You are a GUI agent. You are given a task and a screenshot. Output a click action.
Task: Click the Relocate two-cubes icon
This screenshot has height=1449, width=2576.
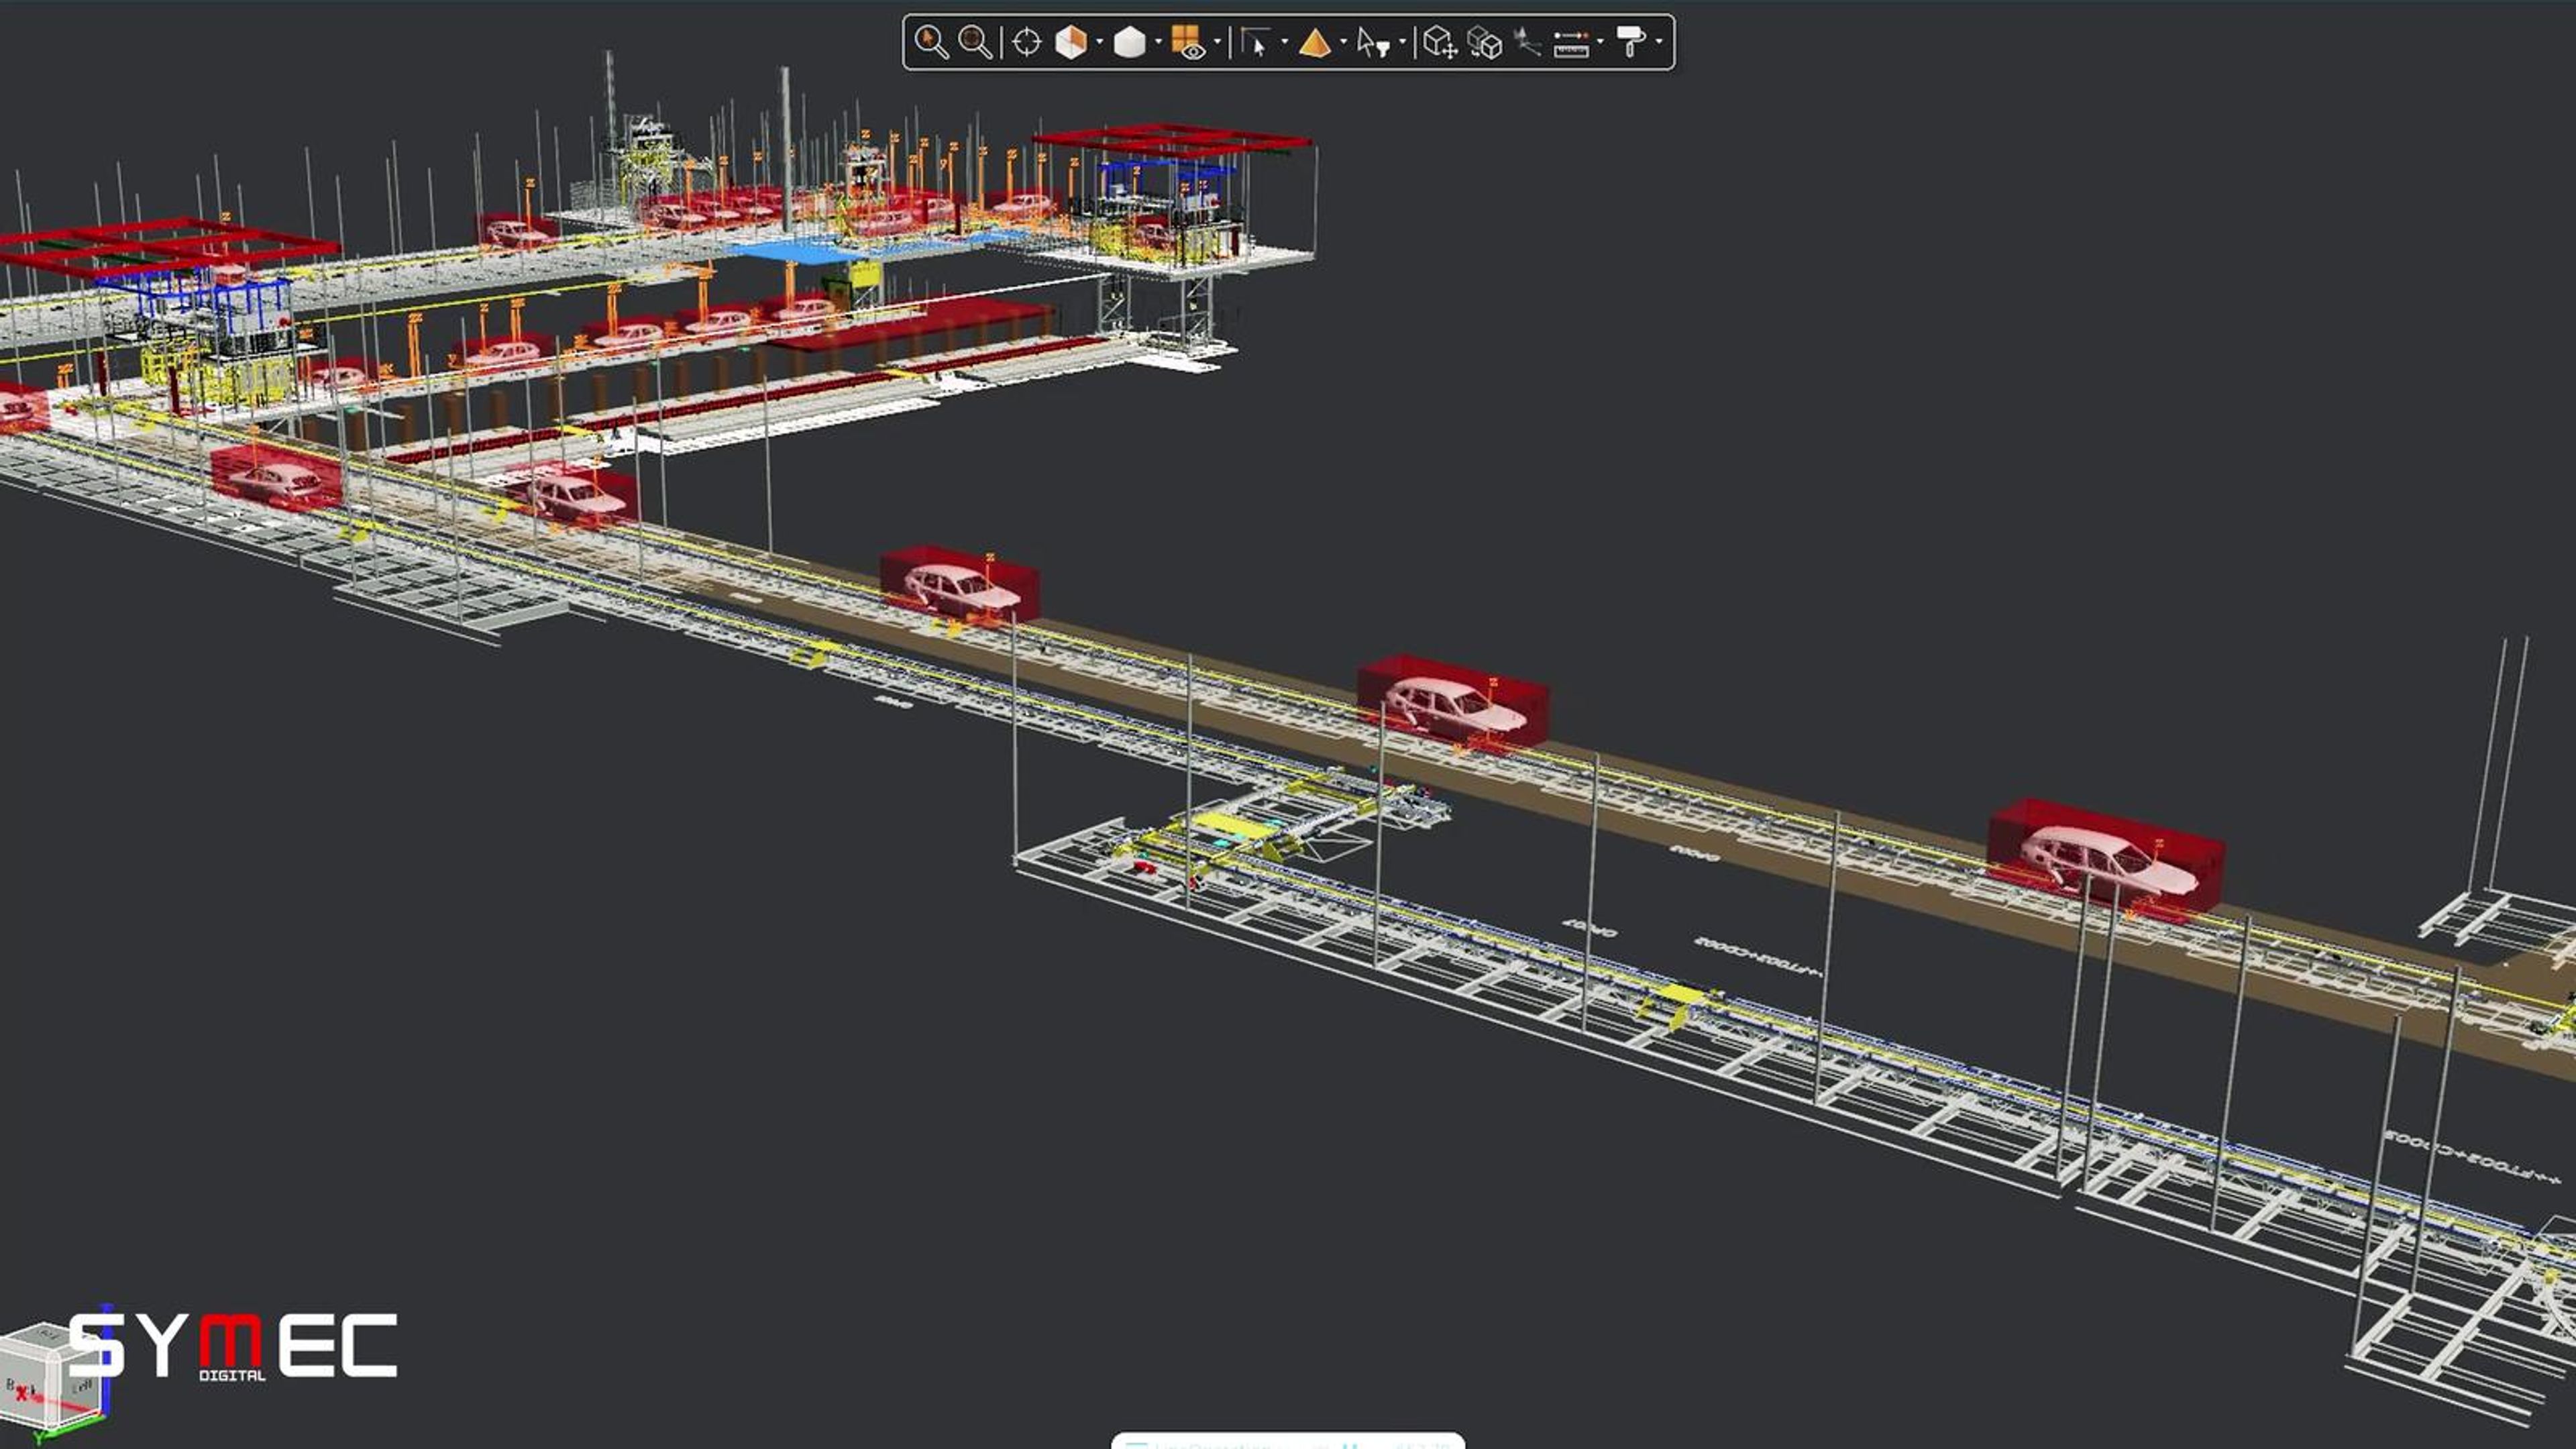pyautogui.click(x=1485, y=42)
